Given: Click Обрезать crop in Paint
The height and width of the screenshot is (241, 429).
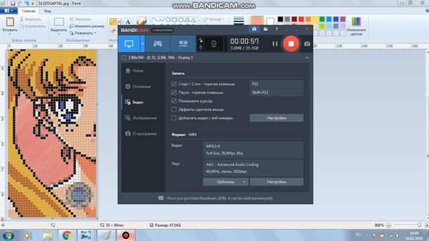Looking at the screenshot, I should [x=80, y=19].
